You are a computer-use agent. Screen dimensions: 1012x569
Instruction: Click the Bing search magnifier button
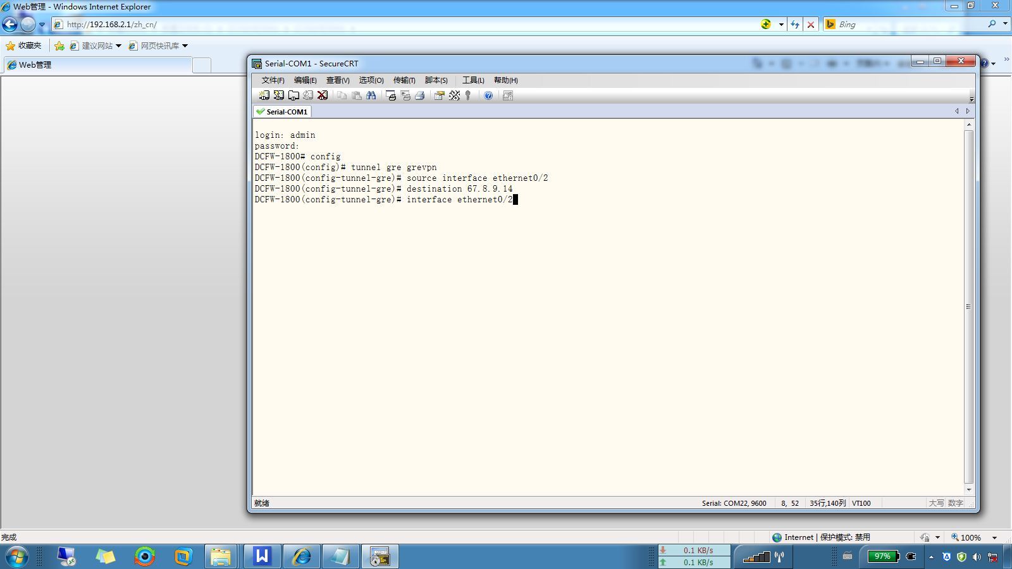pyautogui.click(x=992, y=24)
